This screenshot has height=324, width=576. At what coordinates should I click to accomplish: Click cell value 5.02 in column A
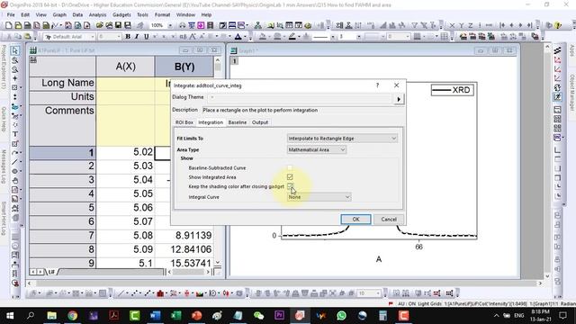point(125,152)
